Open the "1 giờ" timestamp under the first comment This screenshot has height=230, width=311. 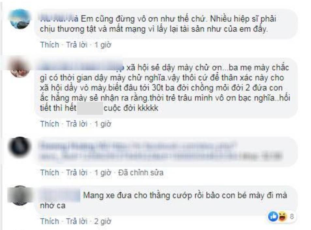point(103,45)
